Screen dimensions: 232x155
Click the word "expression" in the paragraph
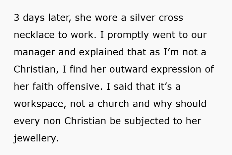[176, 70]
